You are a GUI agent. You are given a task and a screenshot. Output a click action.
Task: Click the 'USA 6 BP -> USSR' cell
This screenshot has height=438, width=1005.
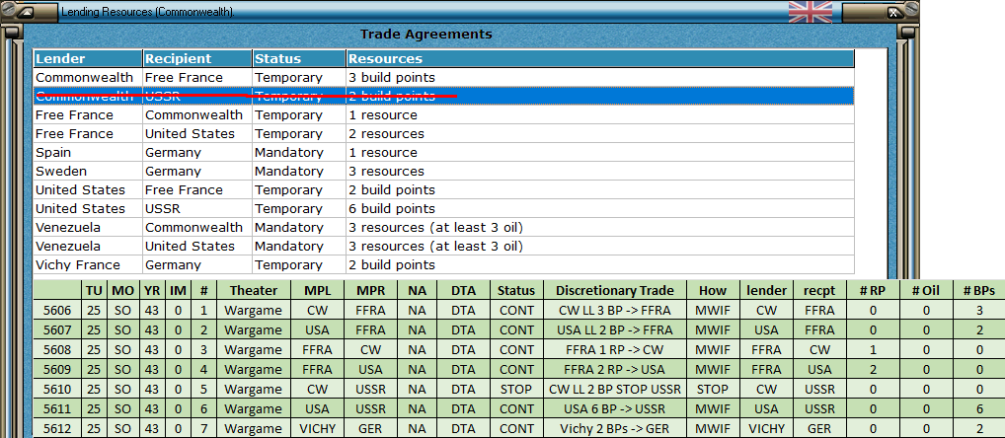(615, 409)
